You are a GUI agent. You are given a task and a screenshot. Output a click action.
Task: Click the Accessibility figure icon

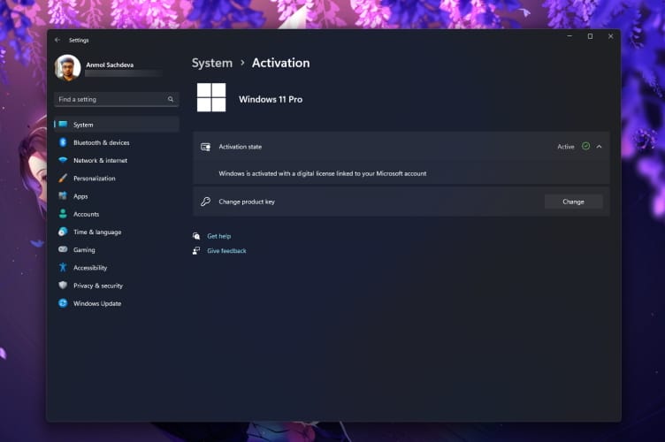pyautogui.click(x=63, y=268)
